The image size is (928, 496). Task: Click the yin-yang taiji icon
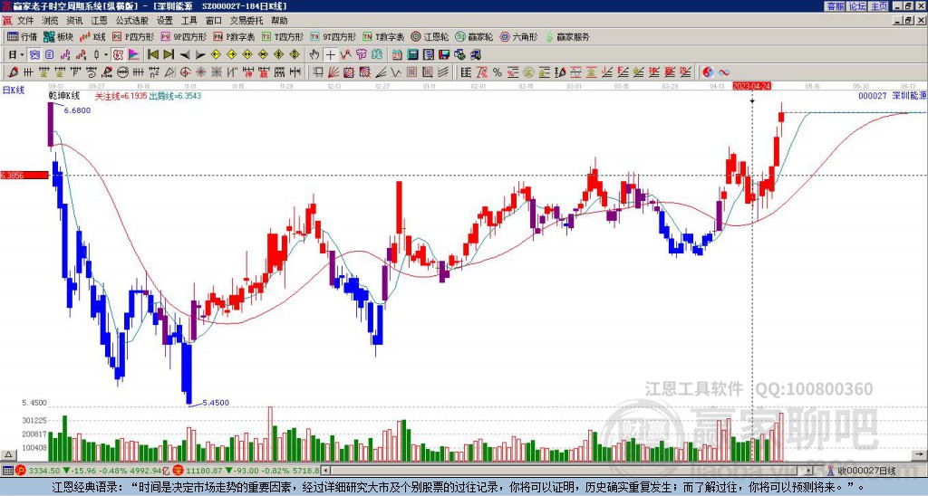click(x=708, y=72)
